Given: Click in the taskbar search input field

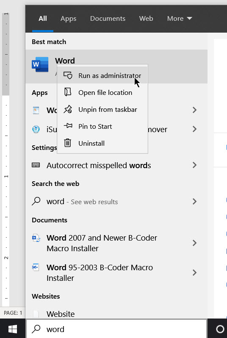Looking at the screenshot, I should click(116, 329).
